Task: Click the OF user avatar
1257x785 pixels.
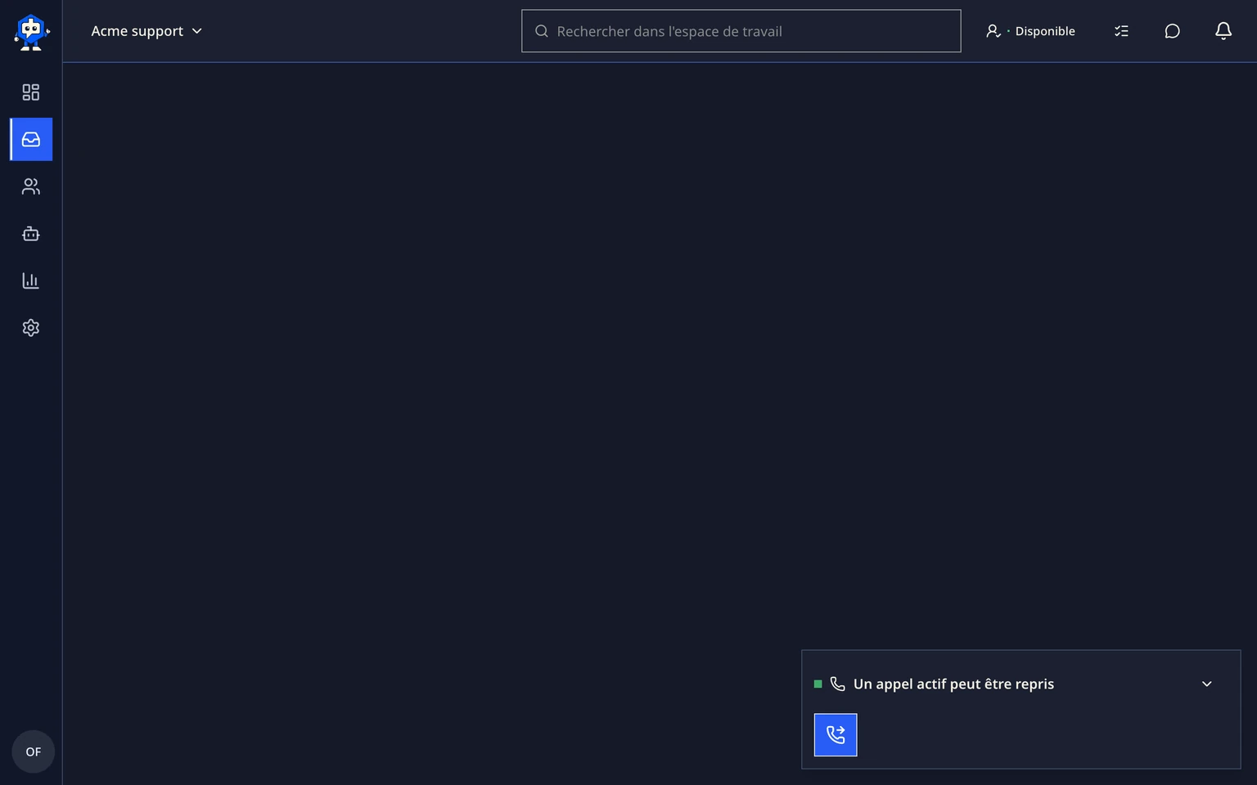Action: click(33, 751)
